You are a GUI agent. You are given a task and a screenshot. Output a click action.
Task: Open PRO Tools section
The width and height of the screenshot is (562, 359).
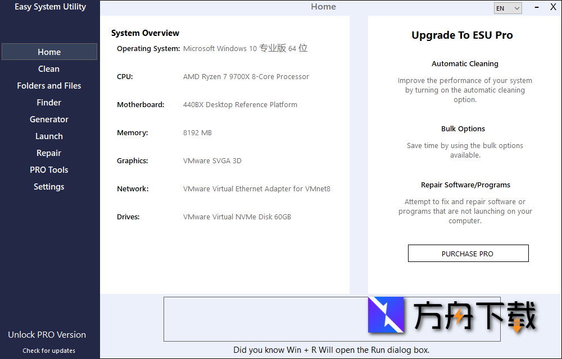(x=48, y=169)
